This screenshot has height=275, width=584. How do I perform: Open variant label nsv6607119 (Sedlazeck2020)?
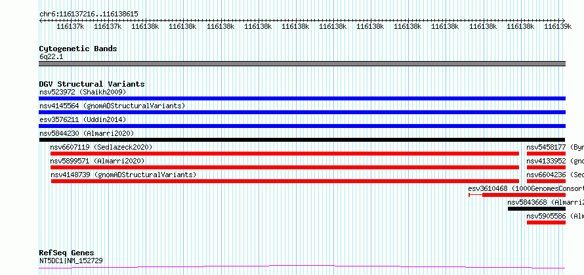pyautogui.click(x=101, y=147)
